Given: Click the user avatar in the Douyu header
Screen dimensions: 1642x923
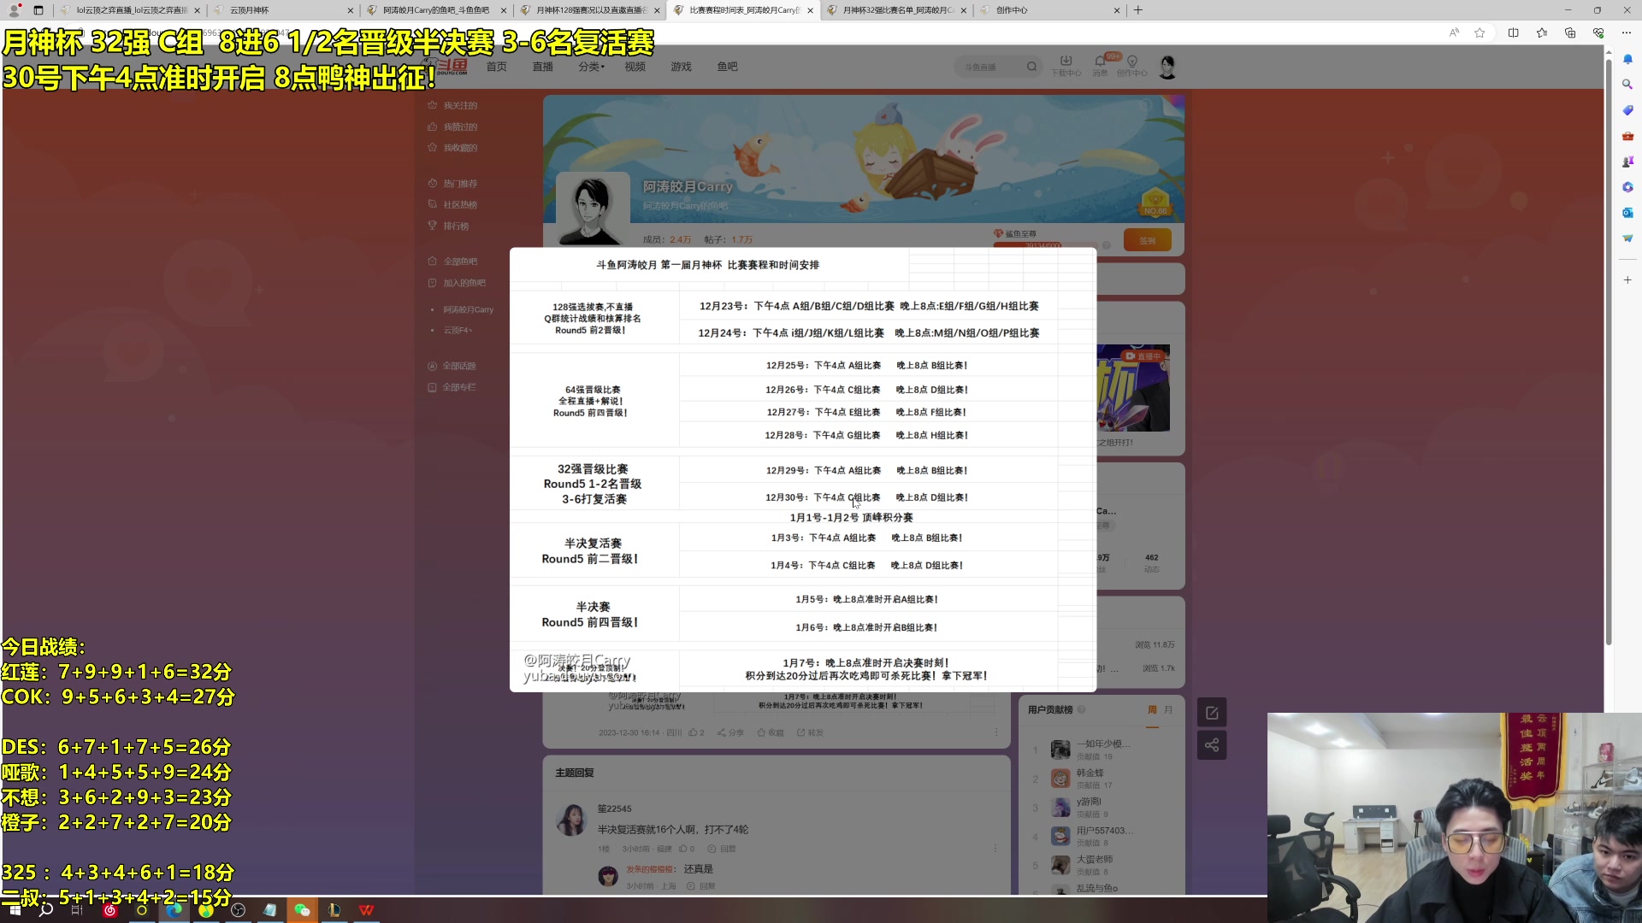Looking at the screenshot, I should pyautogui.click(x=1167, y=67).
